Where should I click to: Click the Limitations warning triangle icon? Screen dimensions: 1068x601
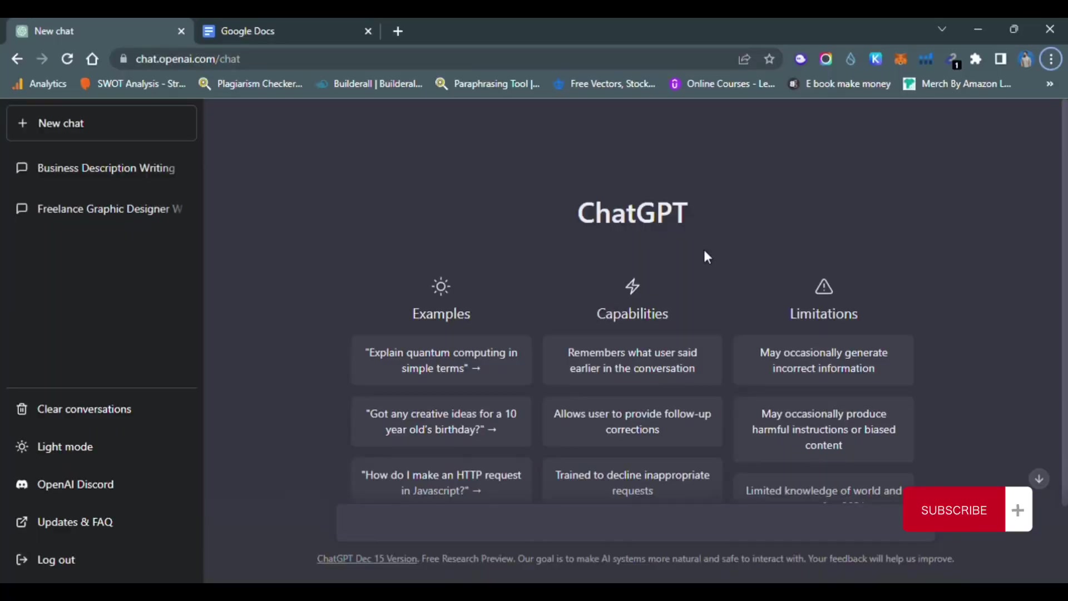pos(824,287)
